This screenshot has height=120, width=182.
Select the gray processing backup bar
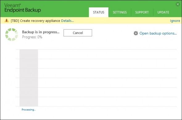point(29,78)
